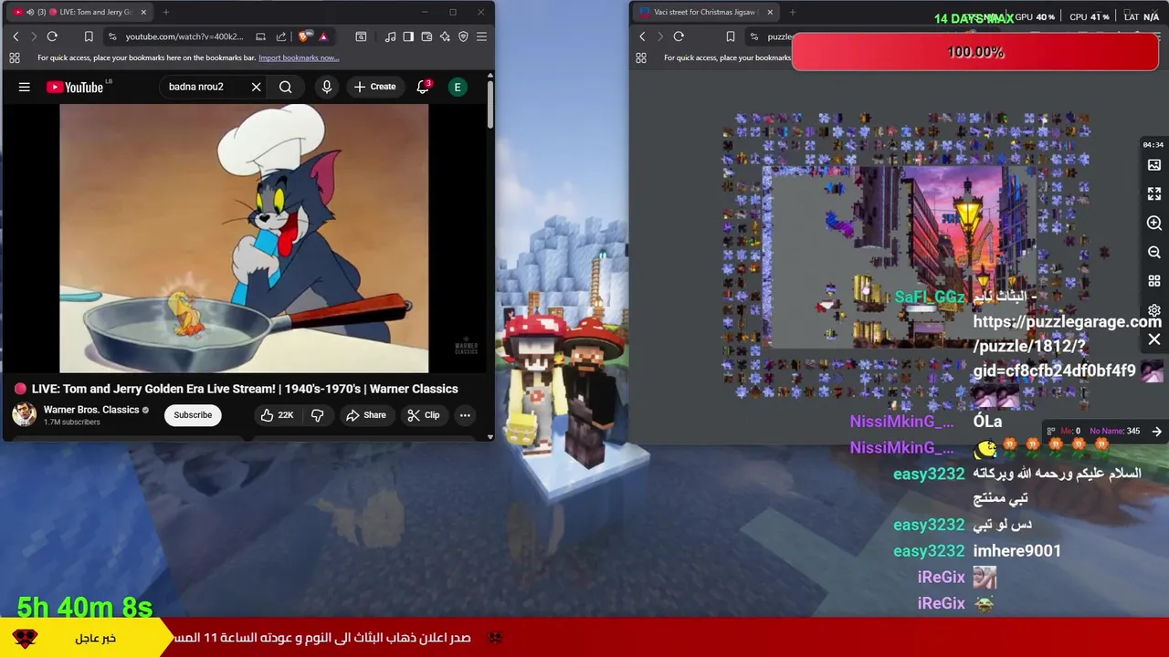
Task: Go back in the YouTube browser window
Action: 16,36
